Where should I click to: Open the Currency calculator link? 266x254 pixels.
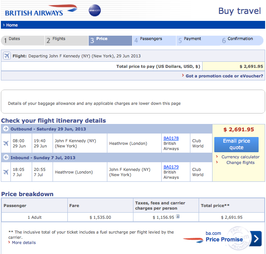click(x=240, y=157)
